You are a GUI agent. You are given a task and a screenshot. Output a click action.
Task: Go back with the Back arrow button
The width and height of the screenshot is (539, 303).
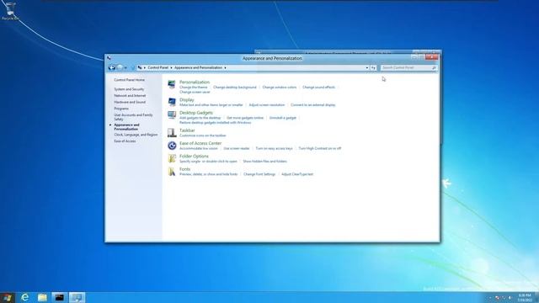click(112, 67)
